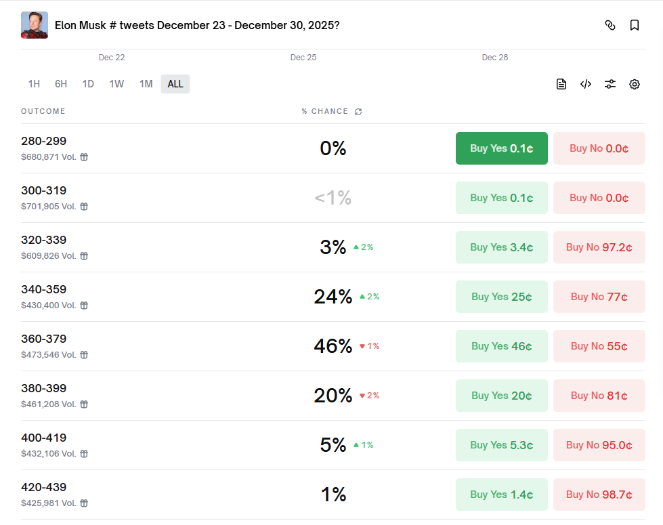The width and height of the screenshot is (663, 525).
Task: Buy Yes at 25¢ for 340-359
Action: (501, 296)
